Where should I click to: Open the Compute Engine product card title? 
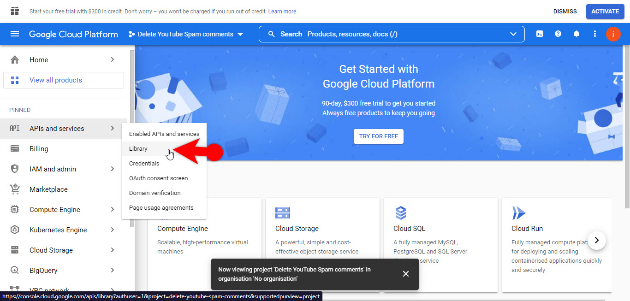point(183,229)
